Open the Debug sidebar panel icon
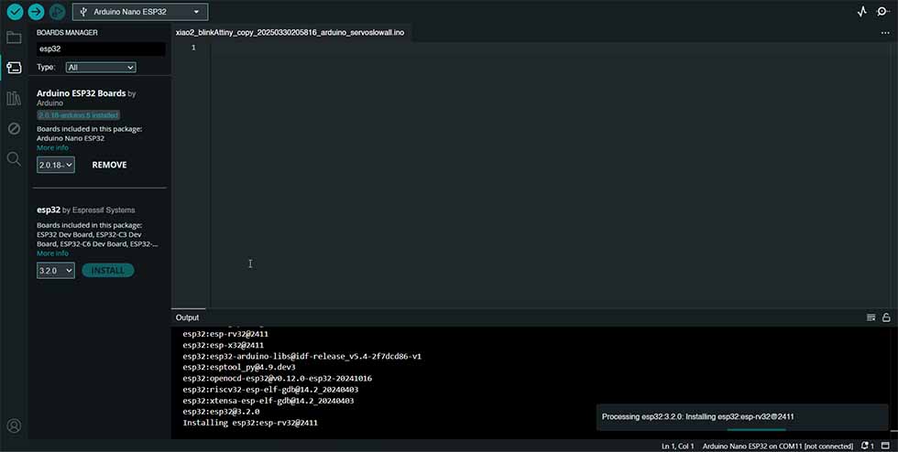The image size is (898, 452). click(14, 128)
